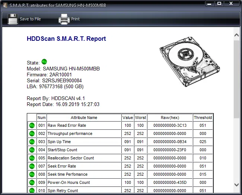Click the Print printer icon
Screen dimensions: 242x195
64,19
